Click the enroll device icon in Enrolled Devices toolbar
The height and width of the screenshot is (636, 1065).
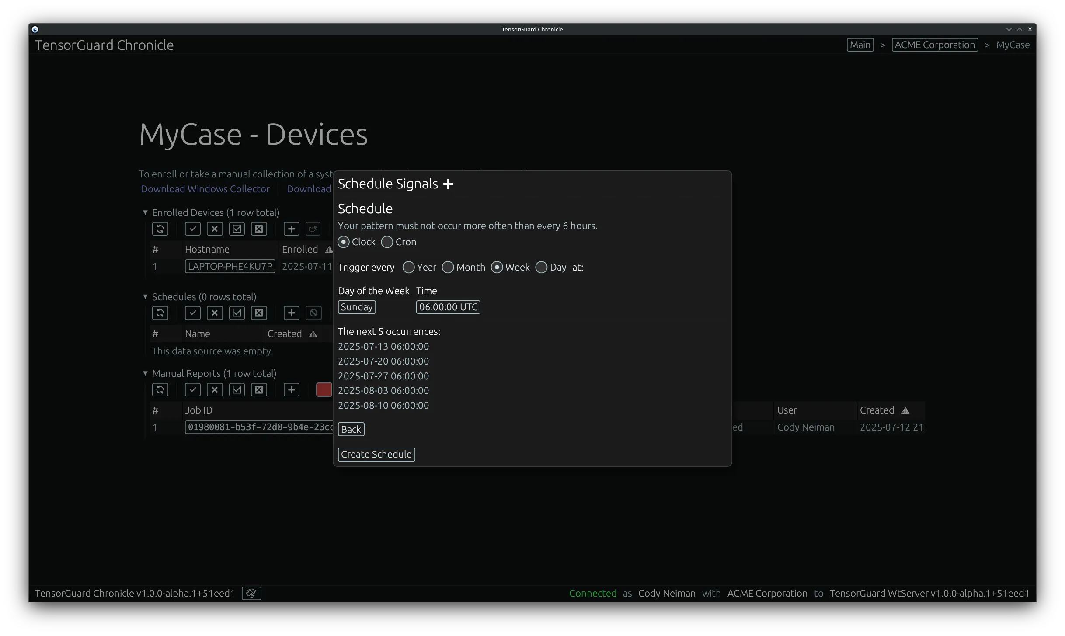click(313, 229)
